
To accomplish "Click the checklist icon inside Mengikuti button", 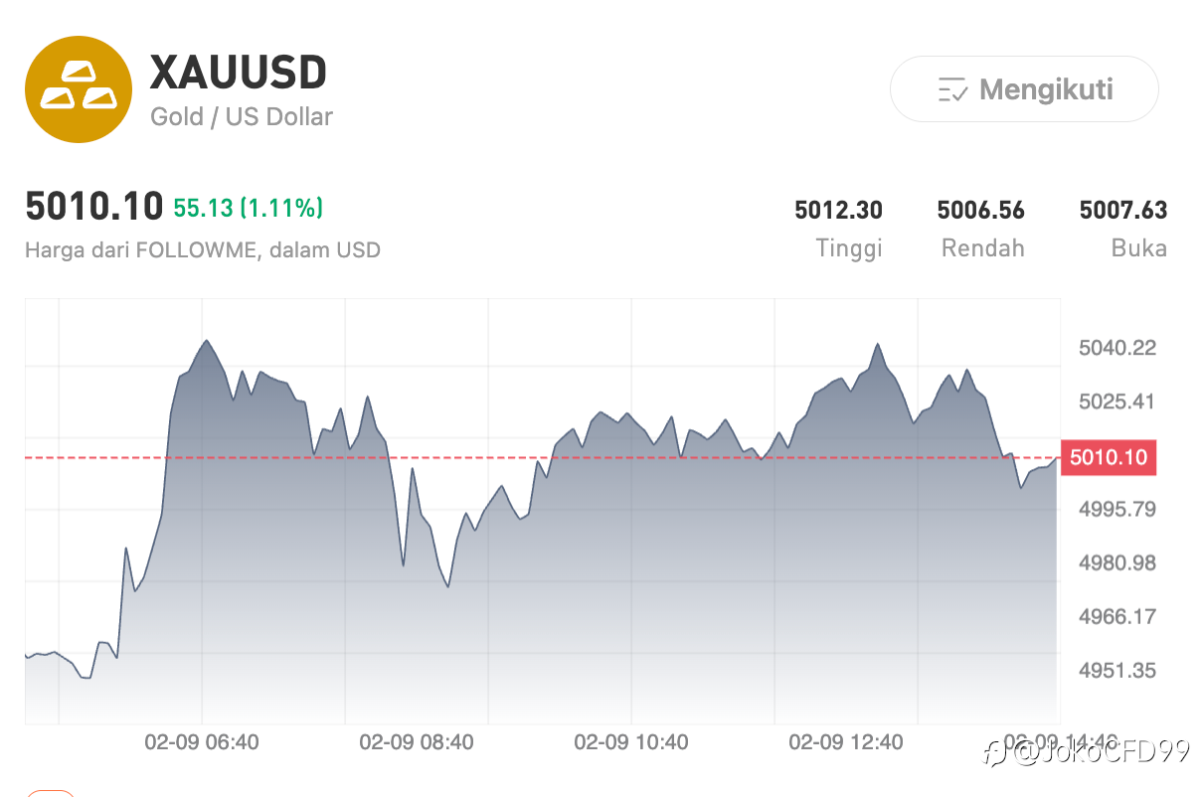I will tap(952, 90).
